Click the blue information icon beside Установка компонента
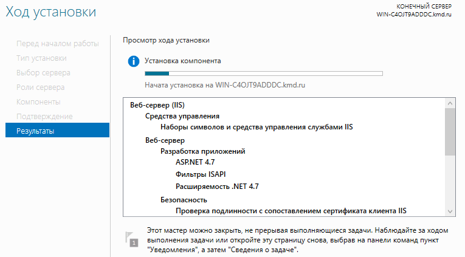Viewport: 465px width, 257px height. [x=134, y=61]
